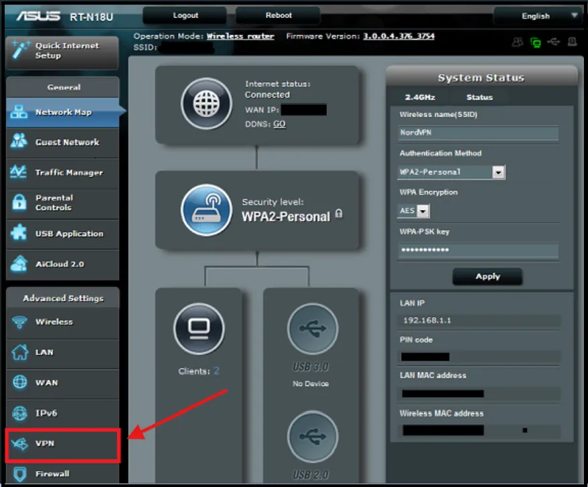Click the green network status icon in header

tap(536, 42)
